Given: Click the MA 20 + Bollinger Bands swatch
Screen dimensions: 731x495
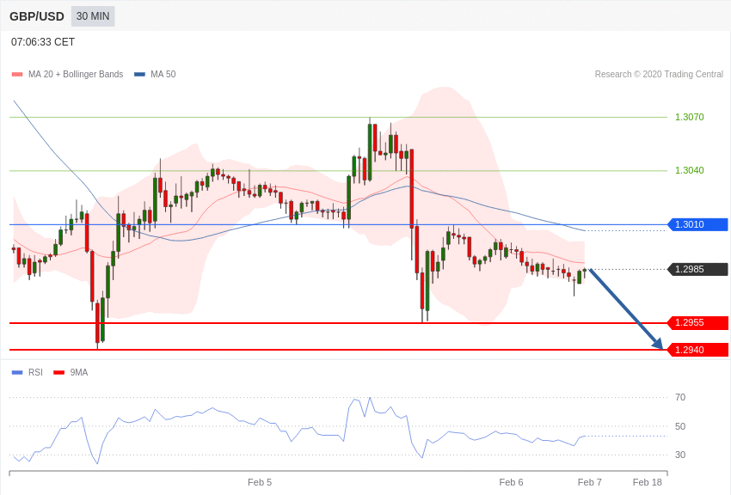Looking at the screenshot, I should [17, 75].
